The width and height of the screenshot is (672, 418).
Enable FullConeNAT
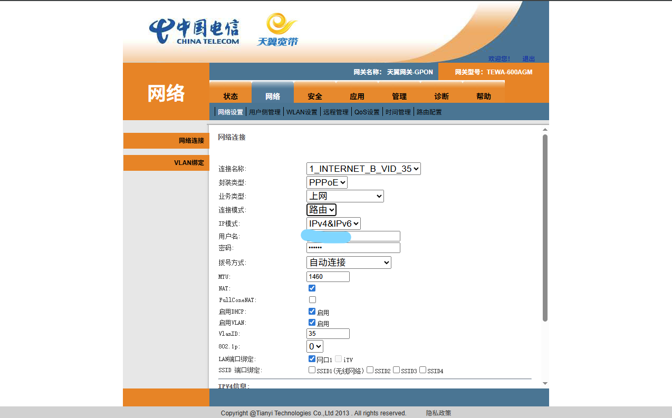coord(312,299)
